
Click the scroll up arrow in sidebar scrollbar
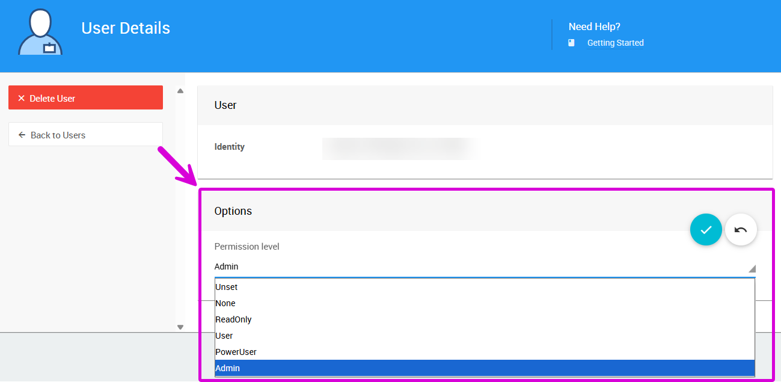pyautogui.click(x=180, y=91)
